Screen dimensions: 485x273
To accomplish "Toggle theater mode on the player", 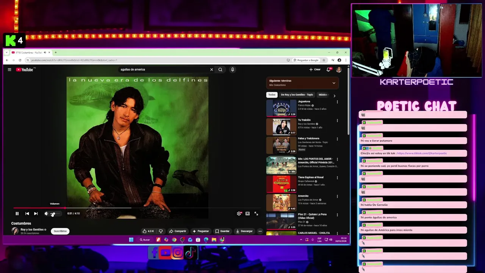I will 247,213.
